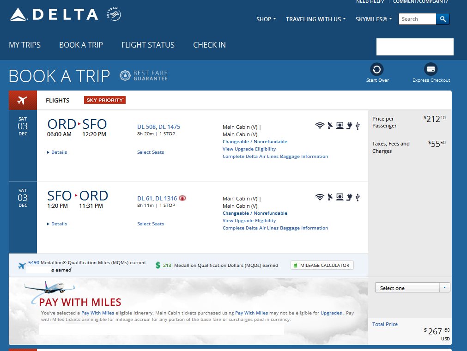Expand Details for the ORD to SFO flight
Image resolution: width=467 pixels, height=351 pixels.
coord(57,152)
